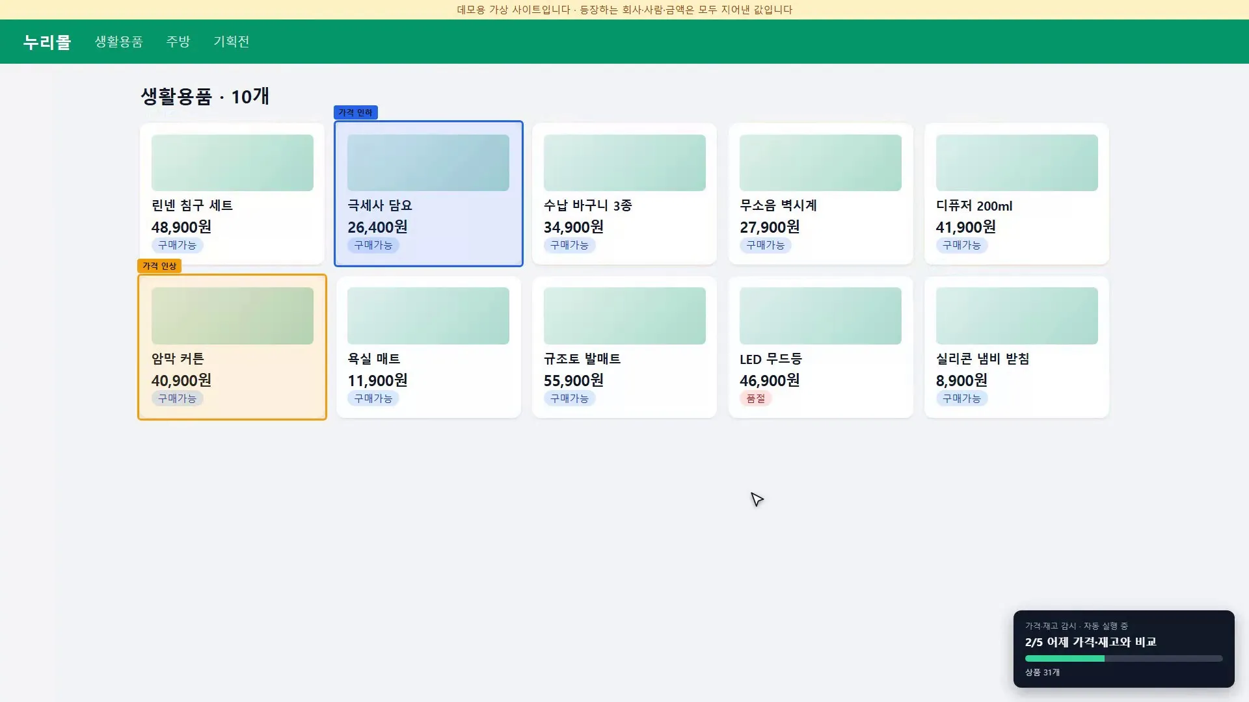Screen dimensions: 1249x702
Task: Open the LED 무드등 product thumbnail
Action: pos(820,316)
